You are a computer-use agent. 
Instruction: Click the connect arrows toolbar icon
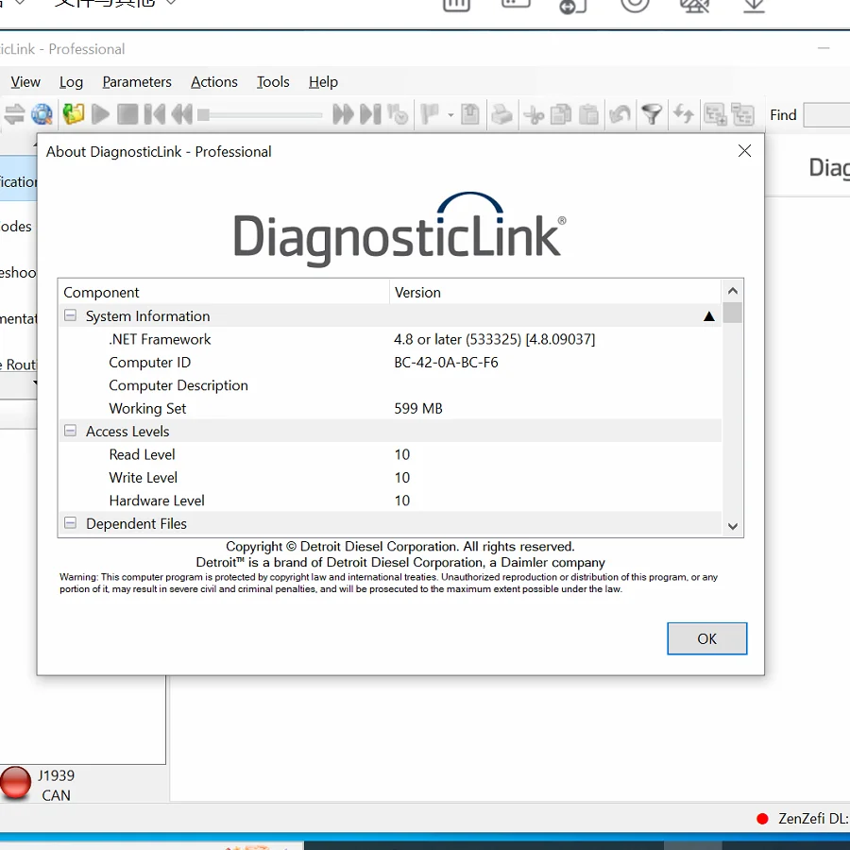tap(14, 114)
